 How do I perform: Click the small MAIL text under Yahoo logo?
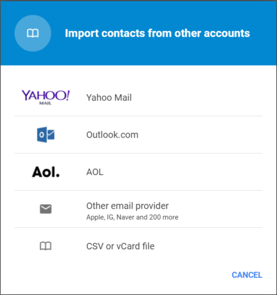[45, 104]
